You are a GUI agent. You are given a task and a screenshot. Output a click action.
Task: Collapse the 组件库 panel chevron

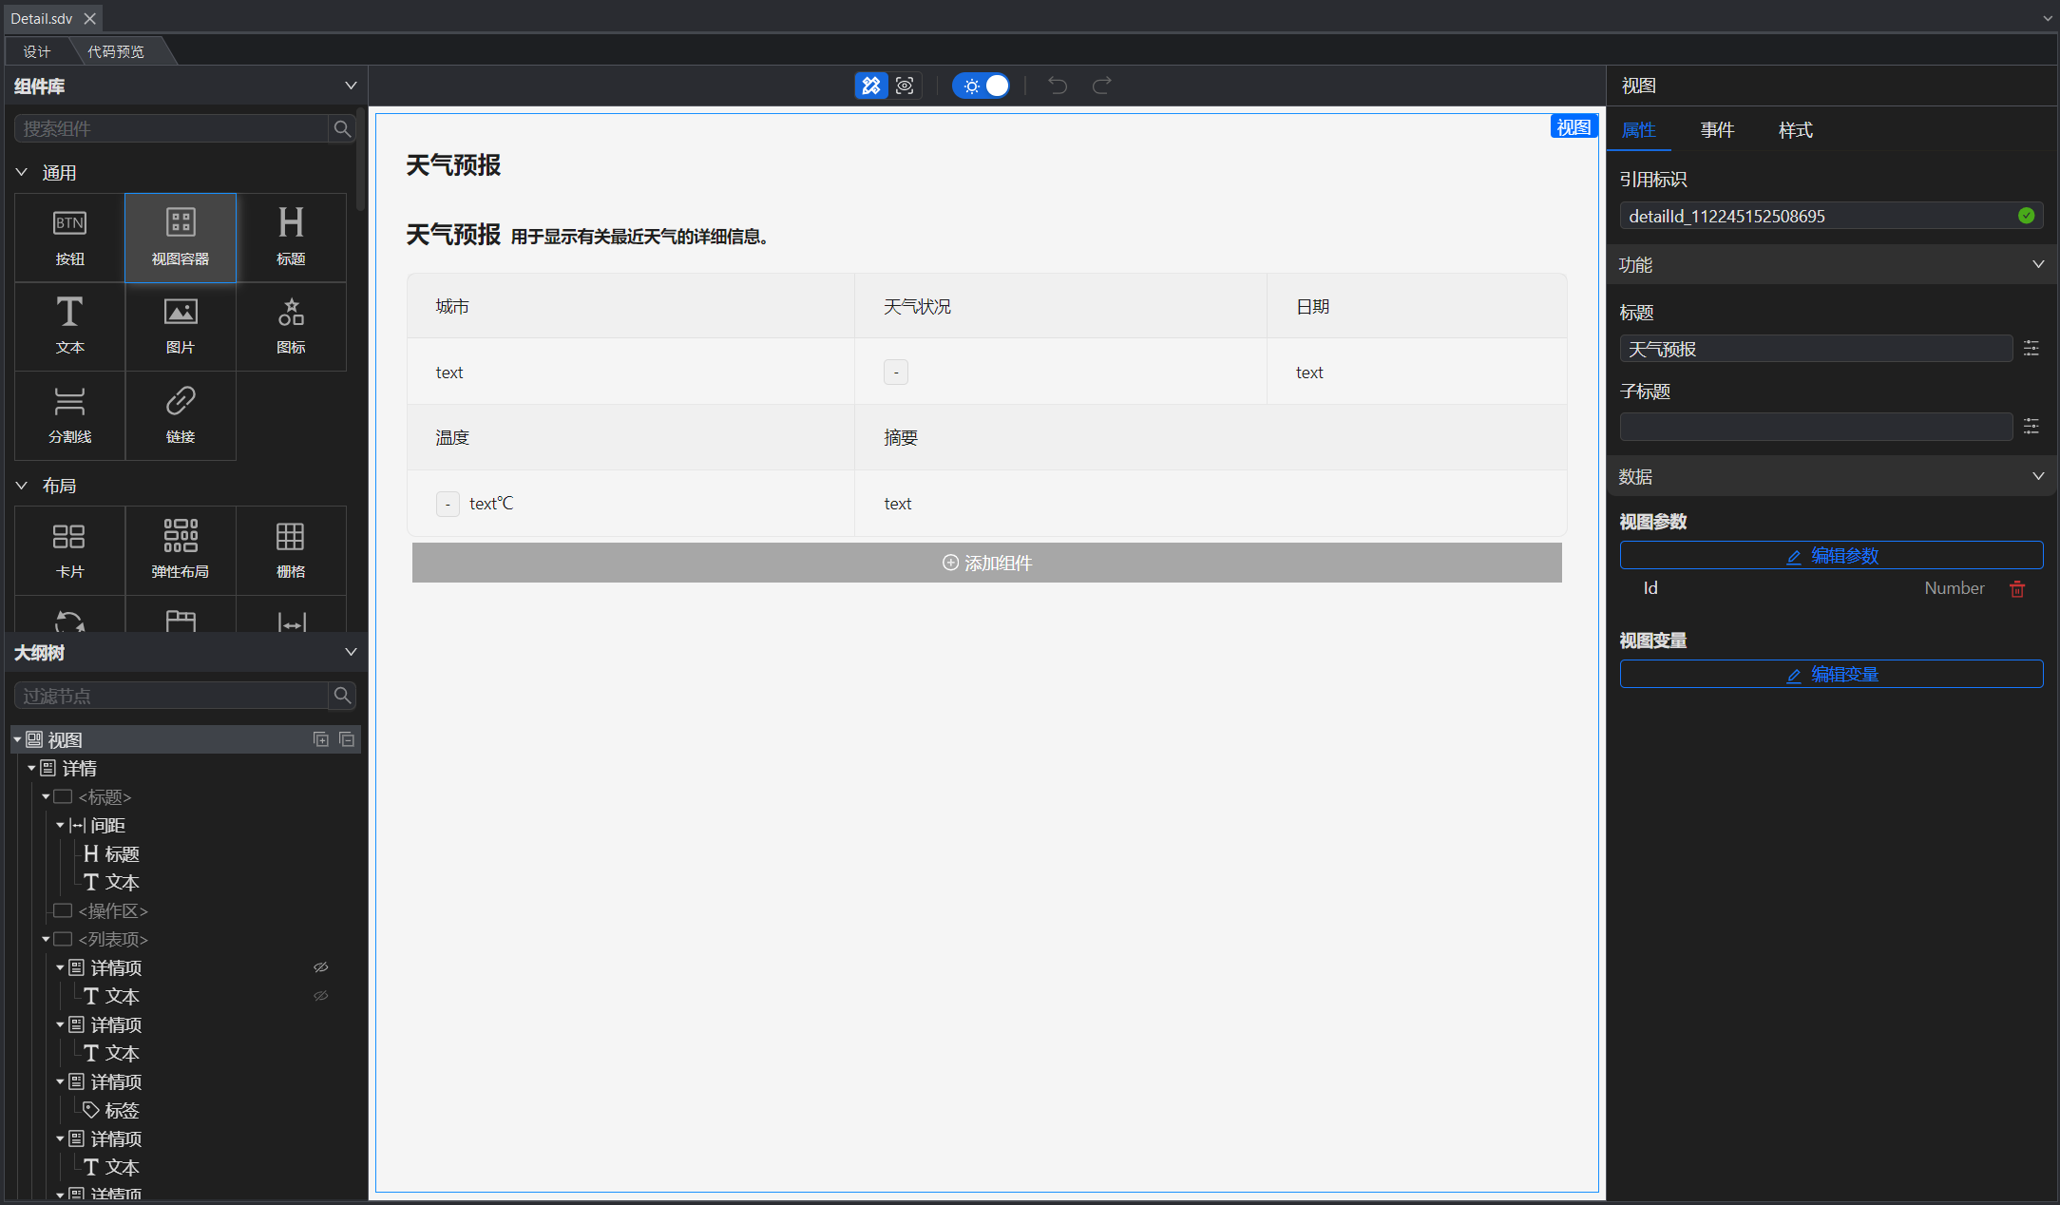point(351,86)
